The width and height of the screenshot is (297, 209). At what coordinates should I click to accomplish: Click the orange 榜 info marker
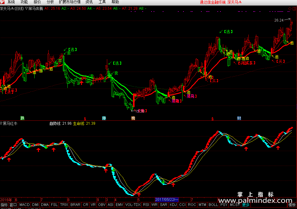tap(133, 118)
